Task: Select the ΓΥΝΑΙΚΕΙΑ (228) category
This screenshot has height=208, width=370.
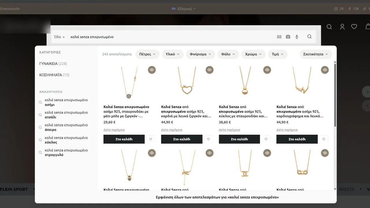Action: (x=53, y=64)
